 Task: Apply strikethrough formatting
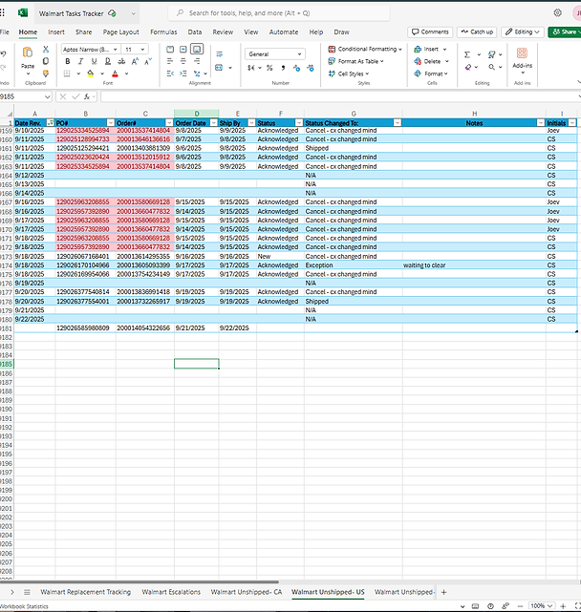(x=121, y=61)
